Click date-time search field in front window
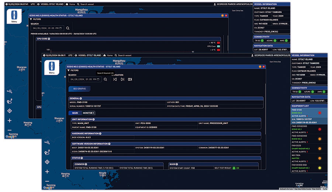This screenshot has height=192, width=332. (x=85, y=80)
